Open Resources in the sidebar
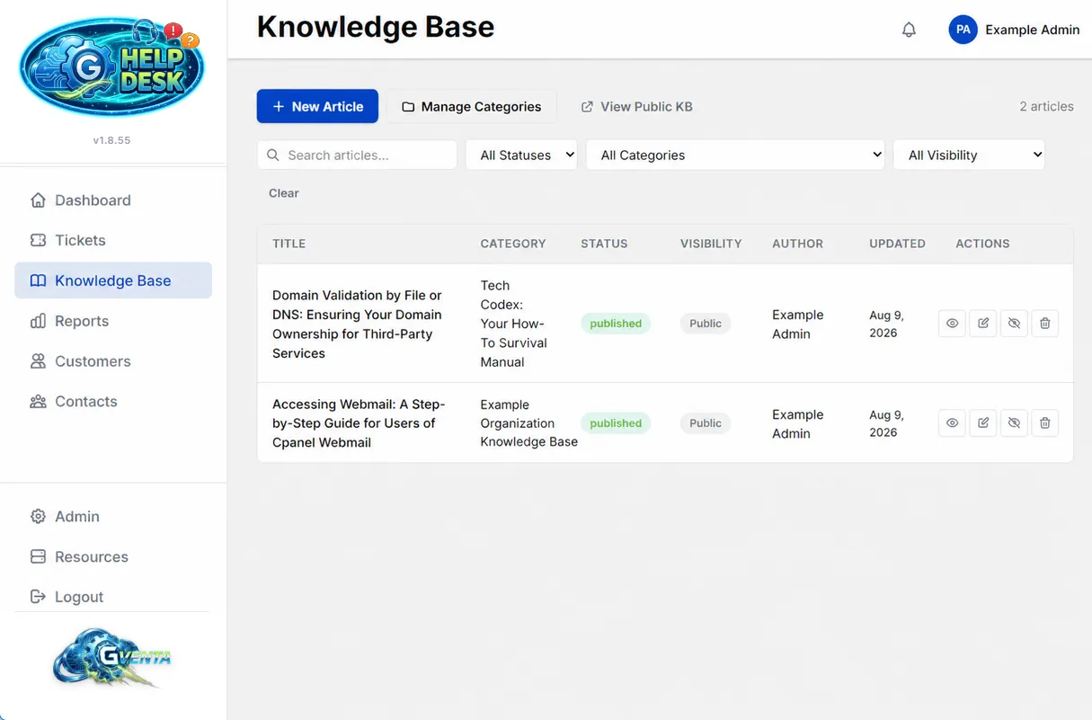 point(113,556)
